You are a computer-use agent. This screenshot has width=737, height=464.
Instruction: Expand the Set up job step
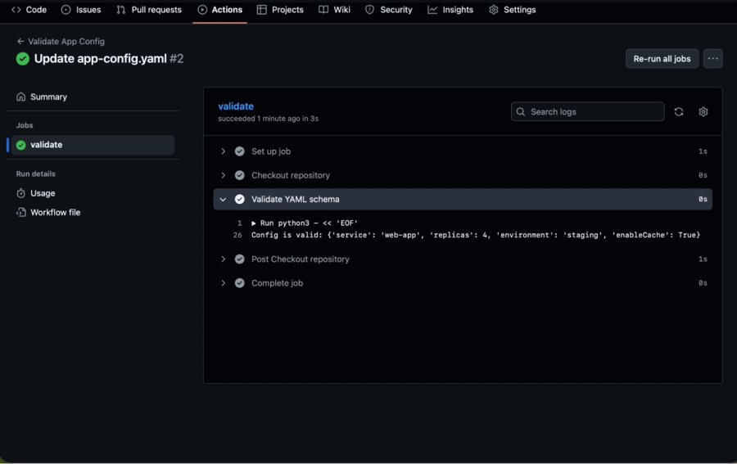(x=224, y=151)
